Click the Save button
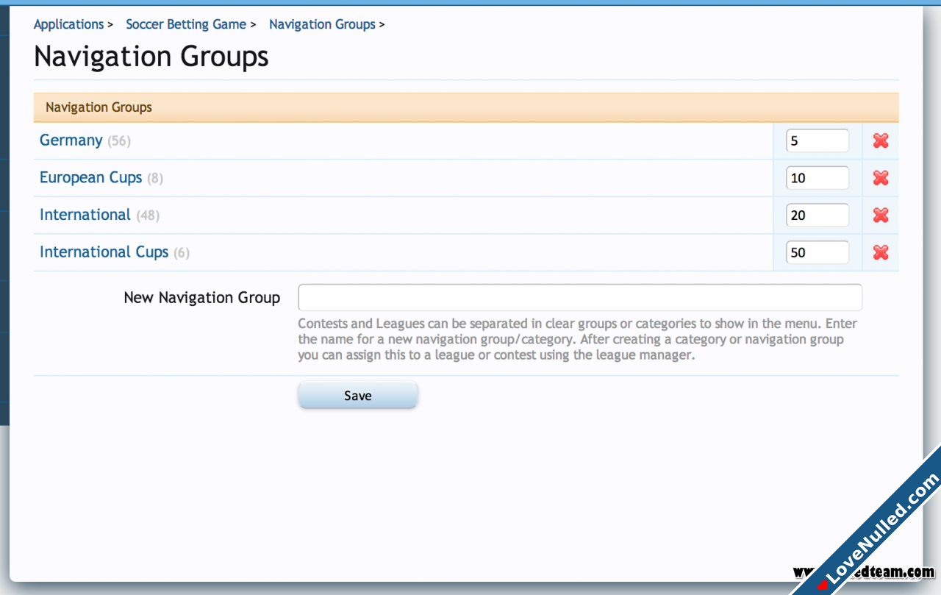The image size is (941, 595). 358,395
